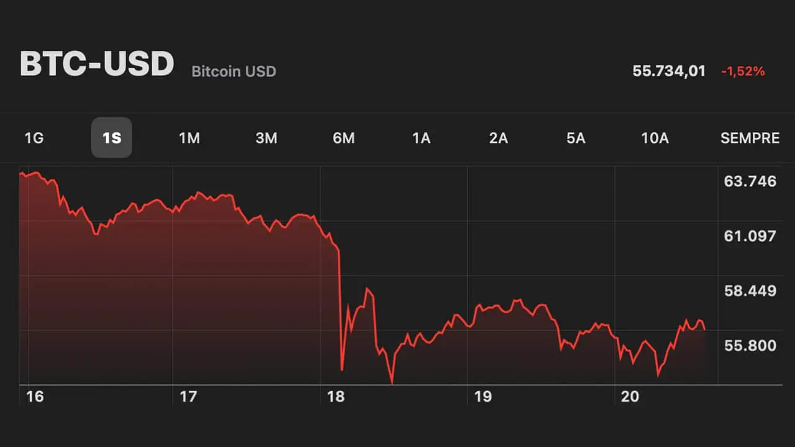The height and width of the screenshot is (447, 795).
Task: Select the highlighted 1S weekly range tab
Action: 112,138
